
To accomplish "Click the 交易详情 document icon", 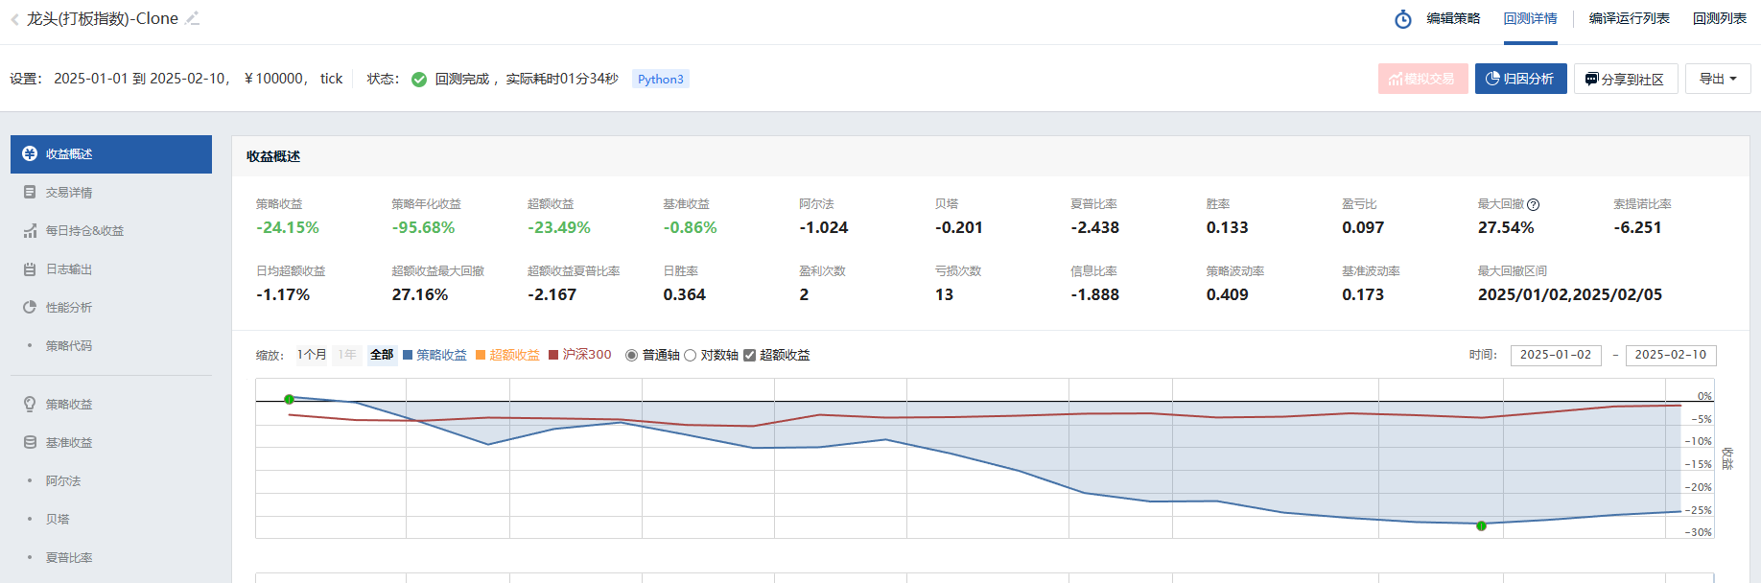I will point(30,192).
